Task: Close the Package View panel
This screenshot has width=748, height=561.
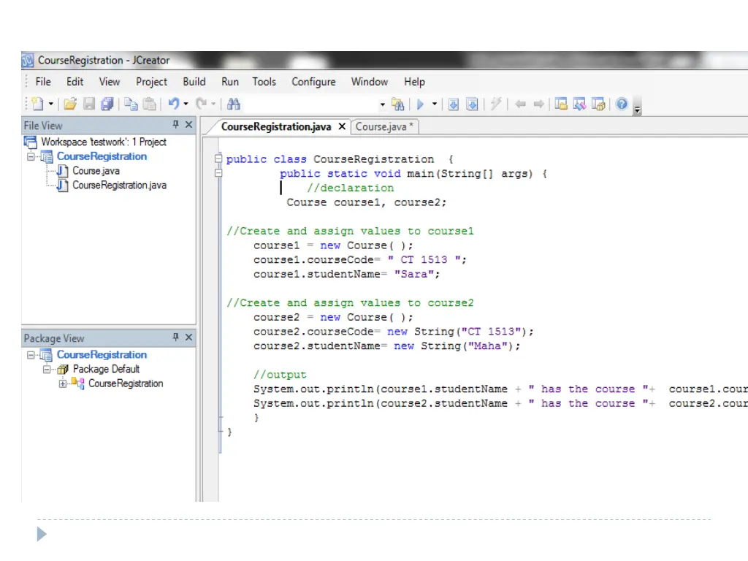Action: 189,337
